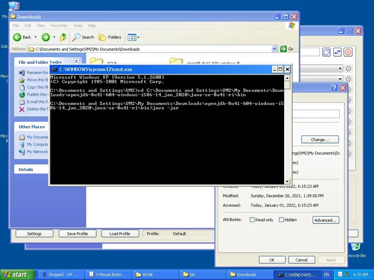Toggle the Hidden checkbox
The width and height of the screenshot is (374, 280).
(281, 220)
